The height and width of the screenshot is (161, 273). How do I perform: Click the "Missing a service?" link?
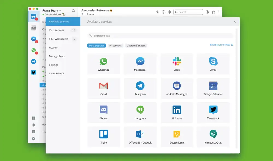tap(220, 44)
